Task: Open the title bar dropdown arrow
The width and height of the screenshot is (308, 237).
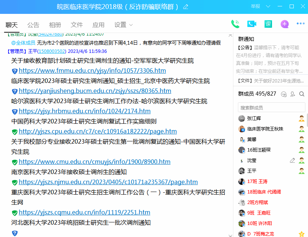Action: pyautogui.click(x=268, y=7)
